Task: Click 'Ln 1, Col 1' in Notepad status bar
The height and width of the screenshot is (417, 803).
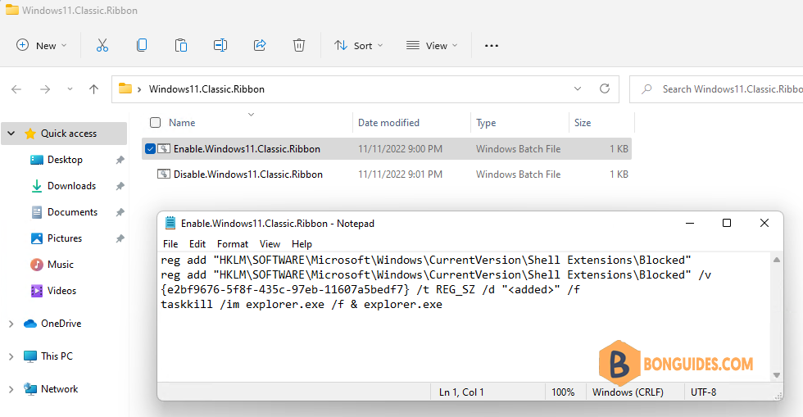Action: tap(461, 392)
